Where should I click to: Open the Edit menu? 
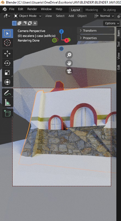20,9
